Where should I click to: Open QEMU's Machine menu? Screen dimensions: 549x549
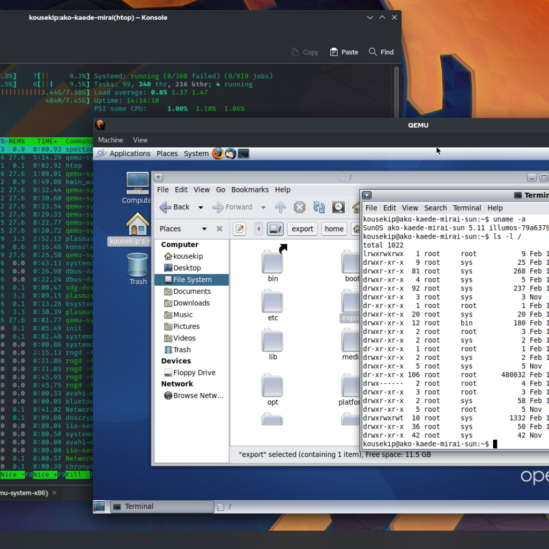(110, 140)
